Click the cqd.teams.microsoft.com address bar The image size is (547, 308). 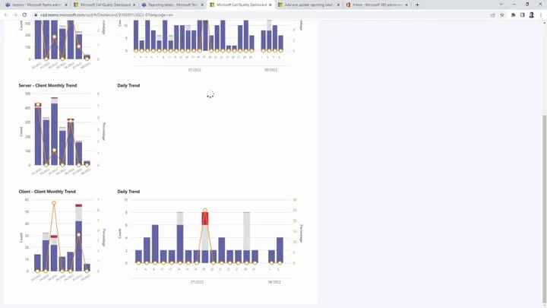(x=261, y=15)
